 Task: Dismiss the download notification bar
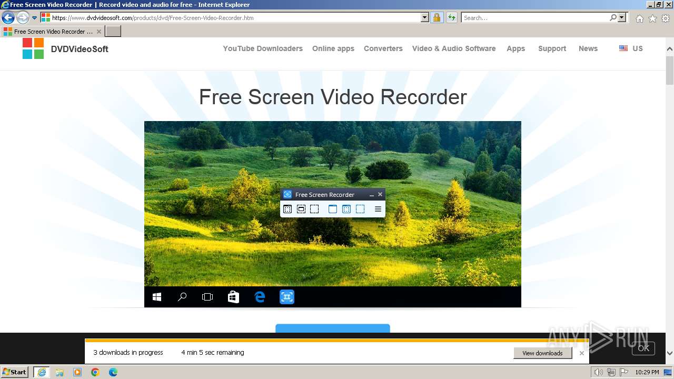tap(582, 353)
